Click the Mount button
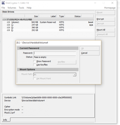 (105, 13)
